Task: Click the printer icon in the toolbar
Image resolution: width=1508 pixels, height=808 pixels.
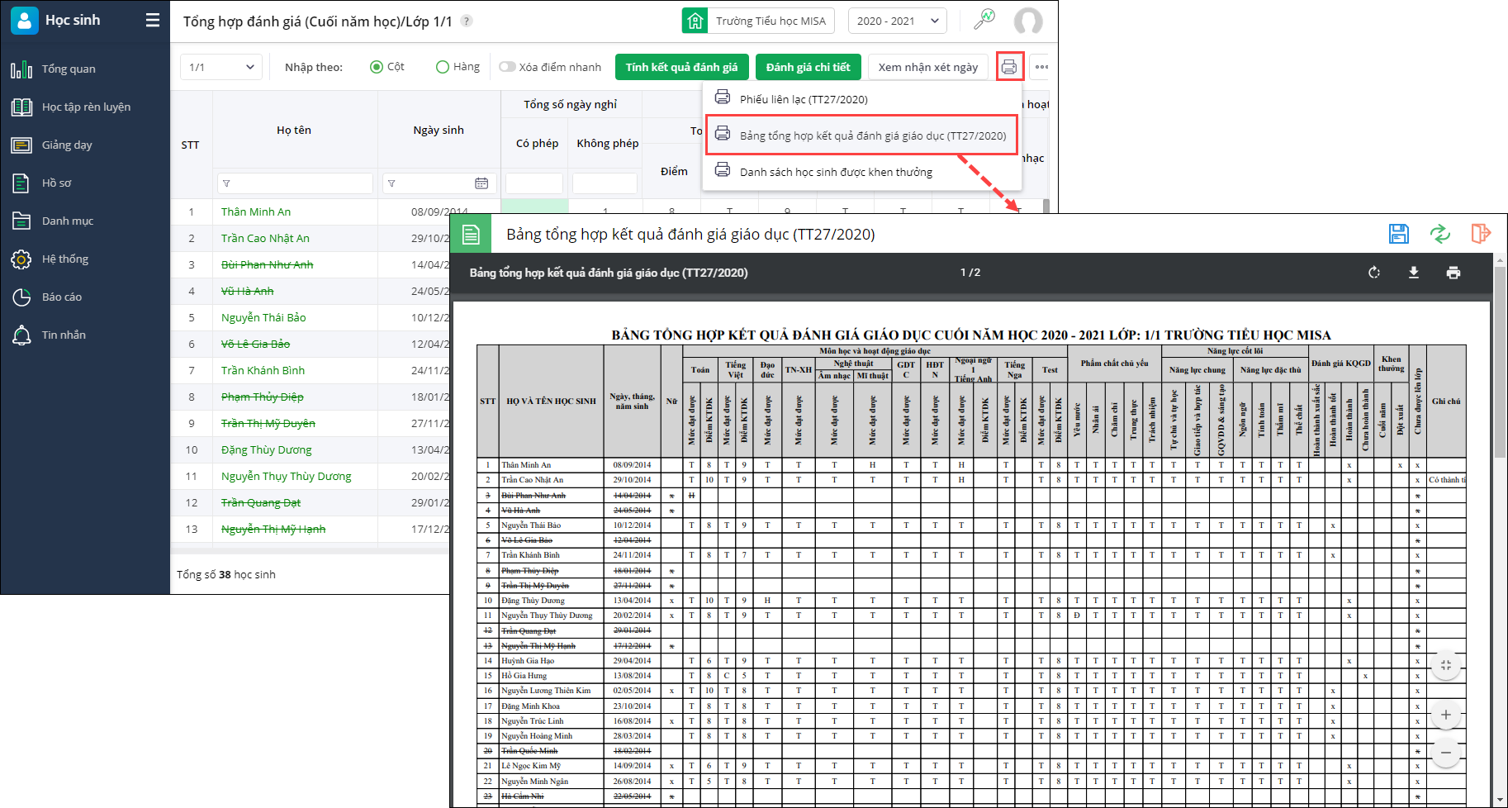Action: (x=1009, y=67)
